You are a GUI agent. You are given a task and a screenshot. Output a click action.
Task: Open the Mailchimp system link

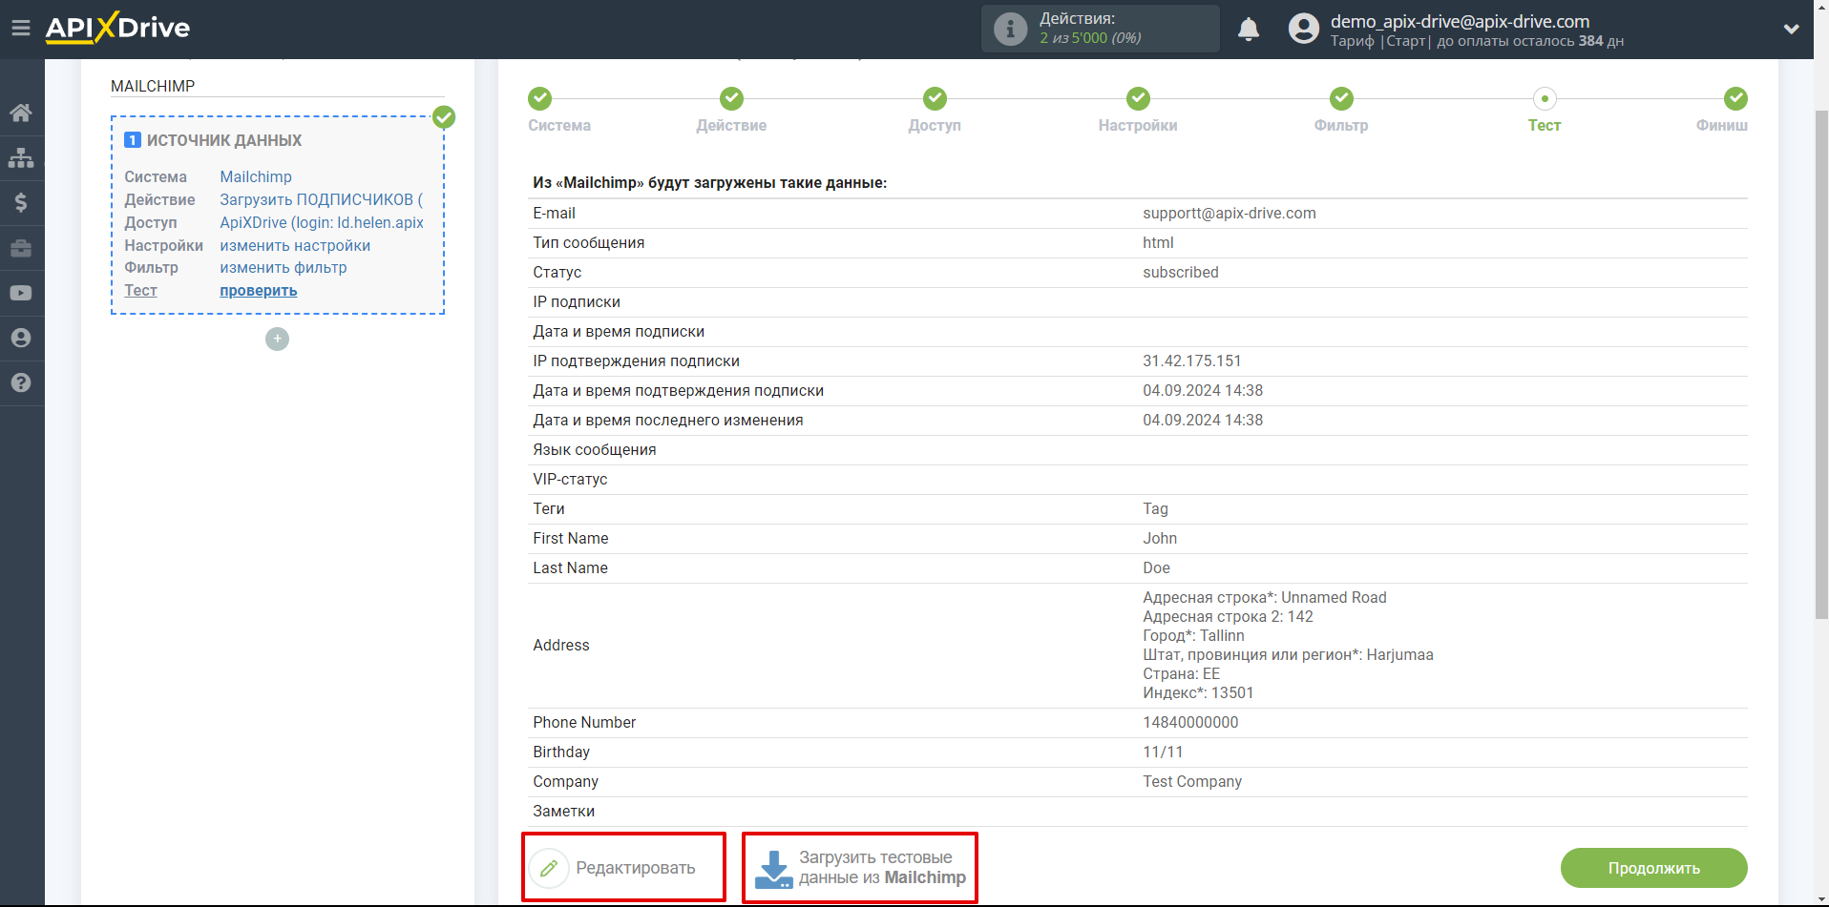[256, 176]
